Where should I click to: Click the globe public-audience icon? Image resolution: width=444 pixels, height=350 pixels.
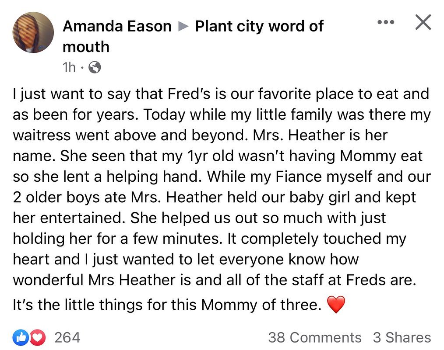tap(95, 67)
